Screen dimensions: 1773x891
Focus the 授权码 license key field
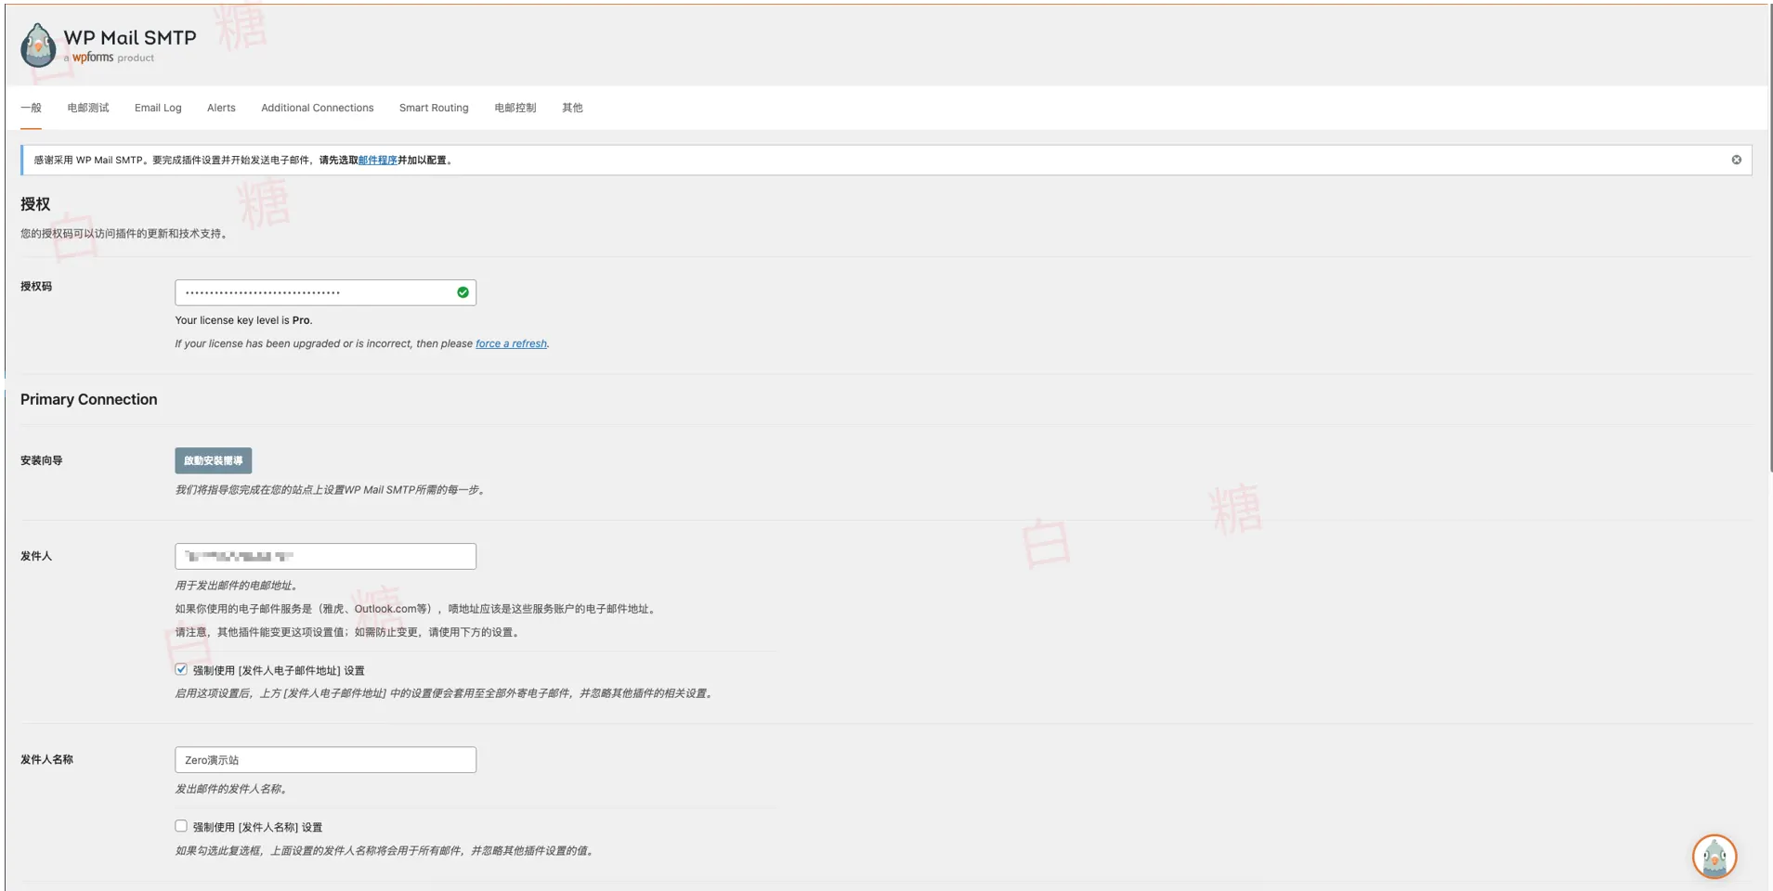pos(325,292)
